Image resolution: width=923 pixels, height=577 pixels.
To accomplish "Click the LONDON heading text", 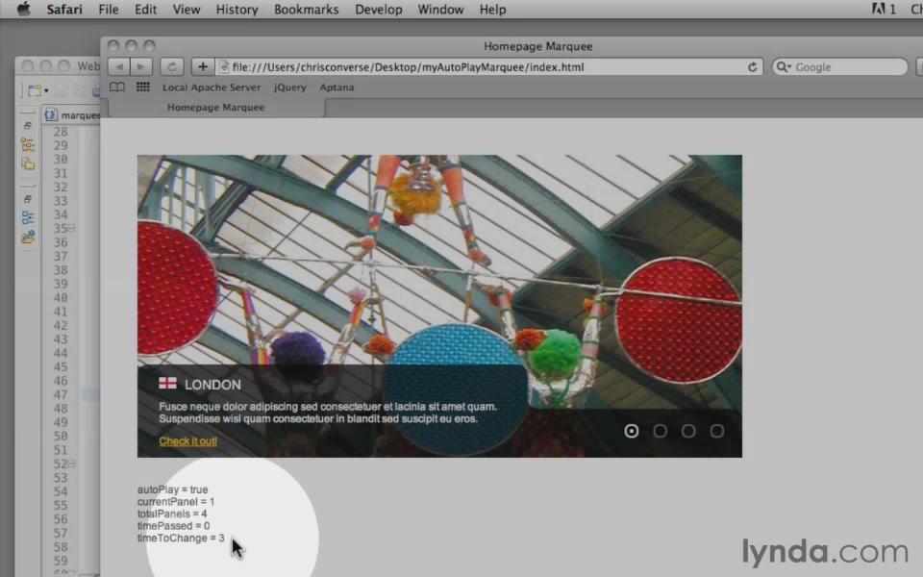I will [212, 385].
